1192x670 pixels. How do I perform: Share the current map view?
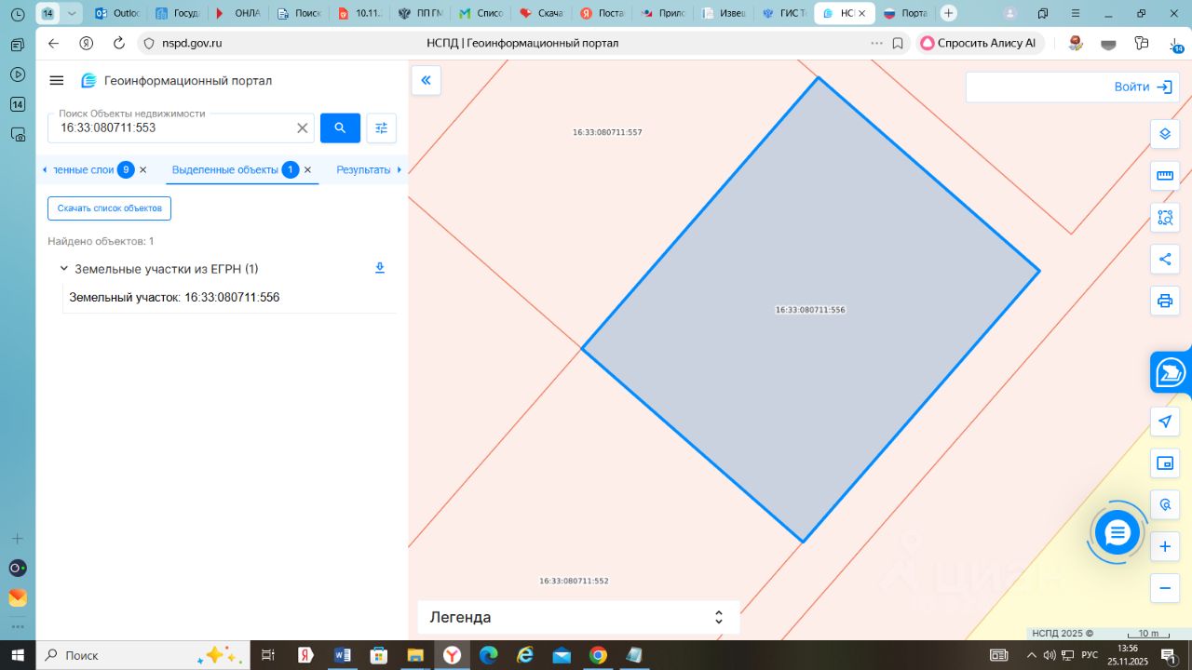pyautogui.click(x=1164, y=260)
